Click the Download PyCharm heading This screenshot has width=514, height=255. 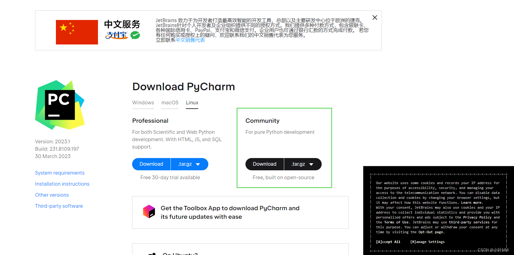[x=183, y=87]
